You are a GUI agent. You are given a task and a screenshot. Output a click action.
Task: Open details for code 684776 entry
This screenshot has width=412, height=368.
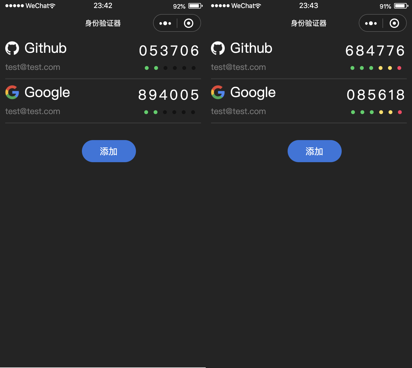click(375, 51)
